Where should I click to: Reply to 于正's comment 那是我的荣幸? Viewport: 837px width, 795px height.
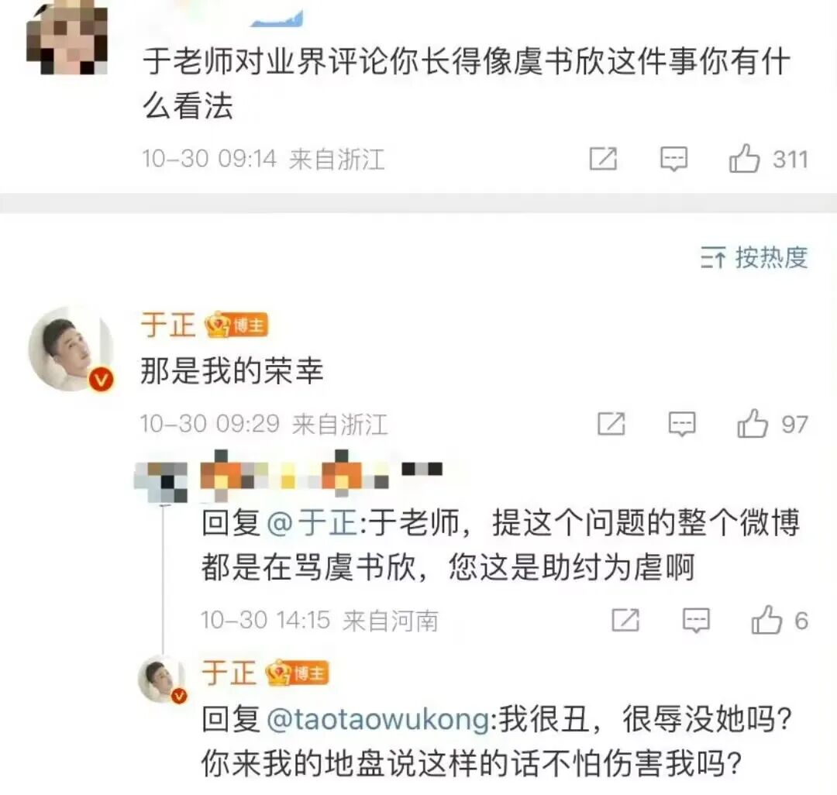click(x=682, y=425)
